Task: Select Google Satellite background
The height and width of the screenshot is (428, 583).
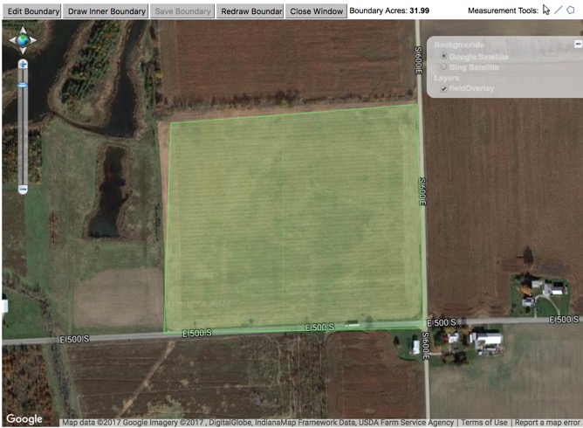Action: tap(444, 56)
